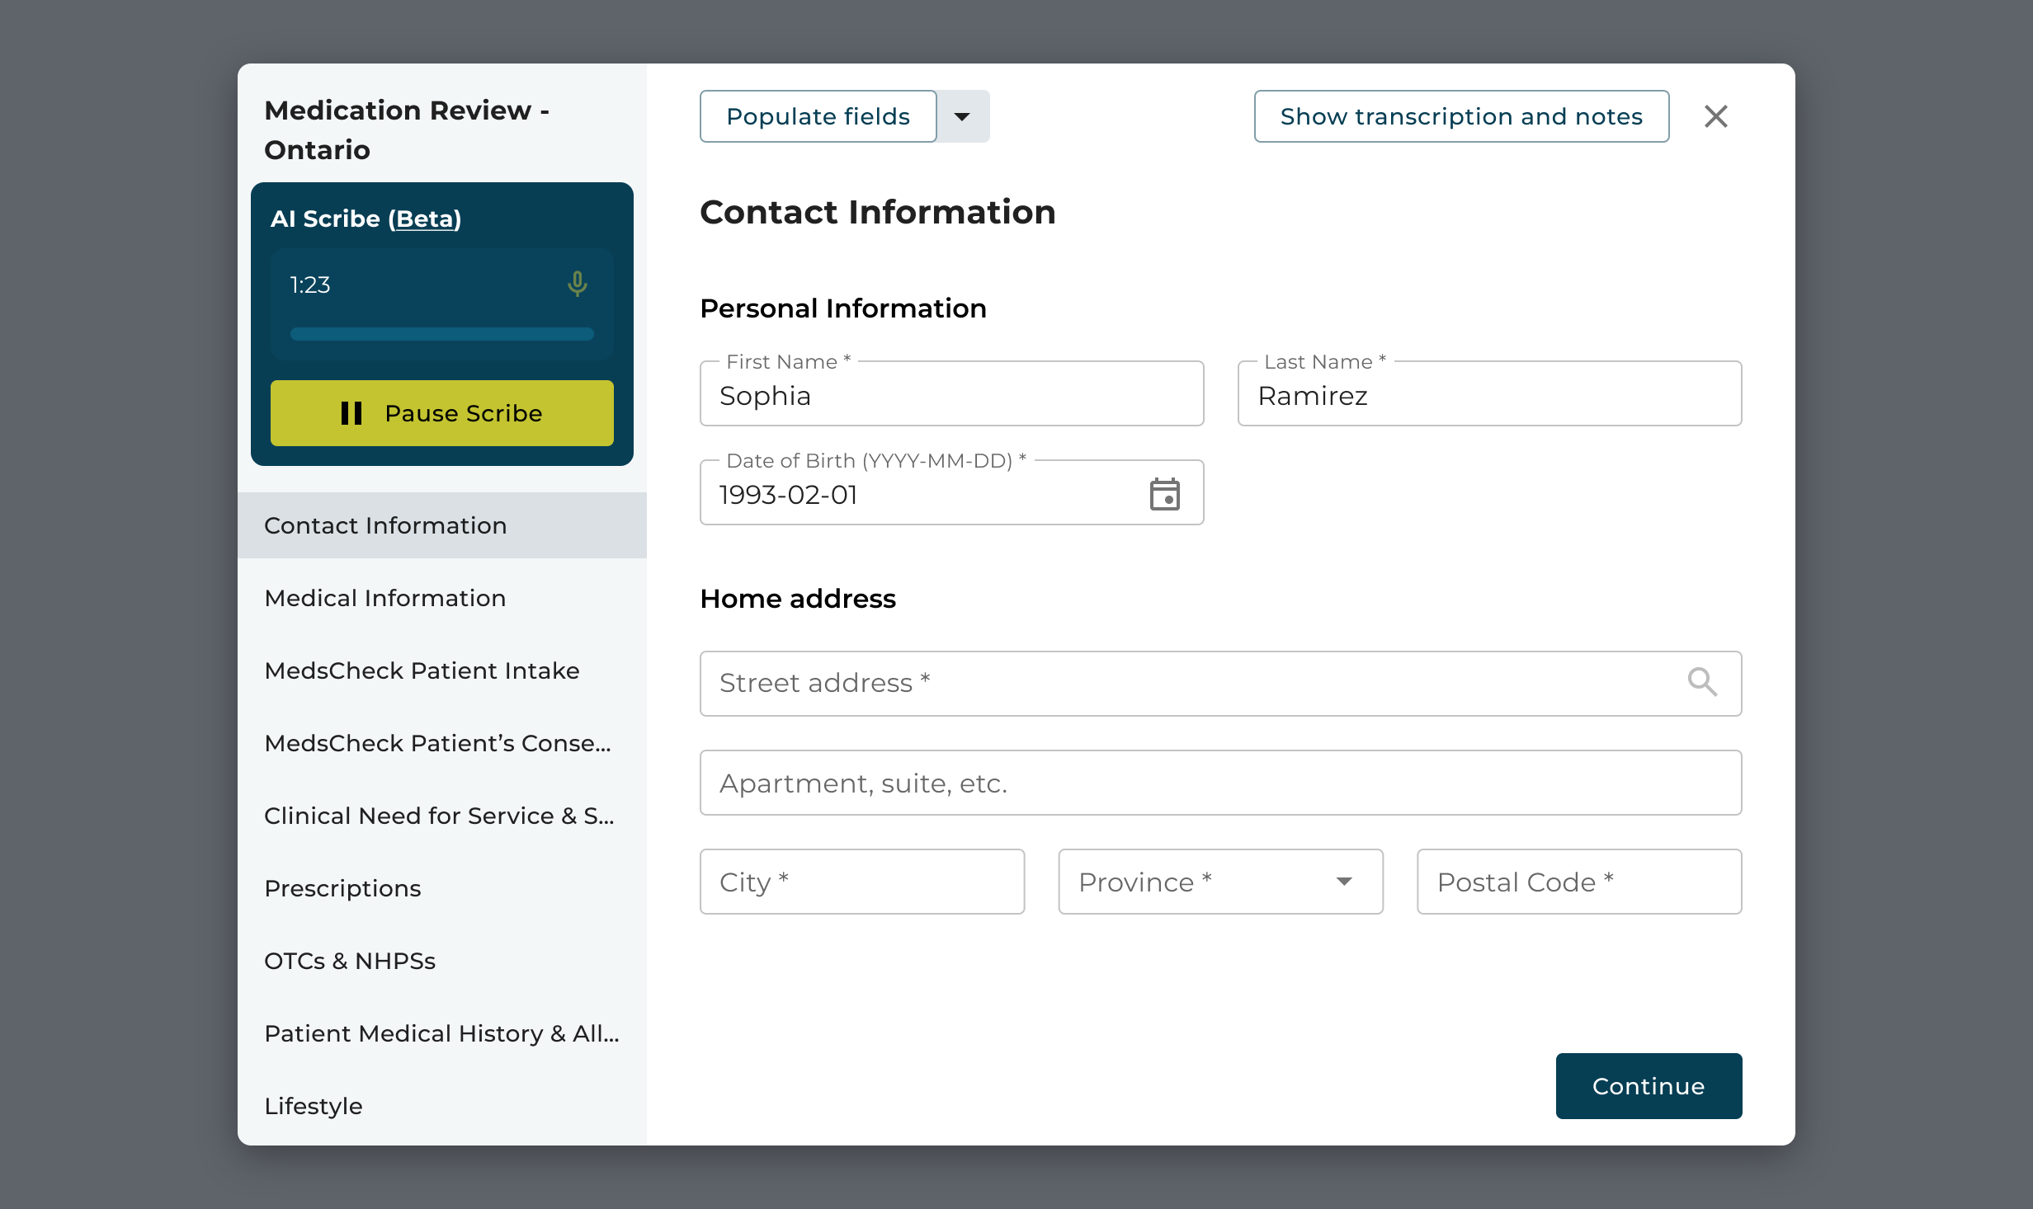This screenshot has height=1209, width=2033.
Task: Open the Populate fields dropdown arrow
Action: point(963,116)
